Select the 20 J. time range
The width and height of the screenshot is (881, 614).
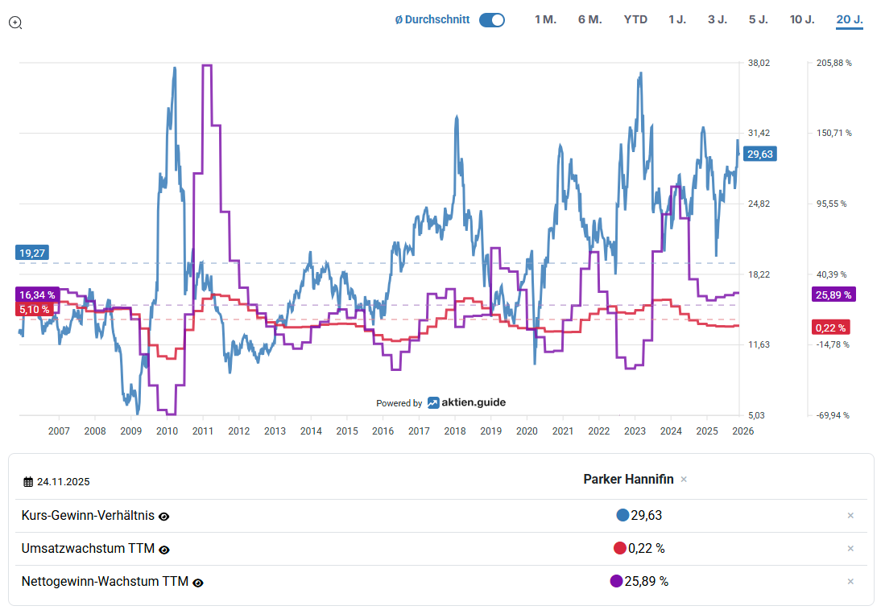tap(849, 20)
